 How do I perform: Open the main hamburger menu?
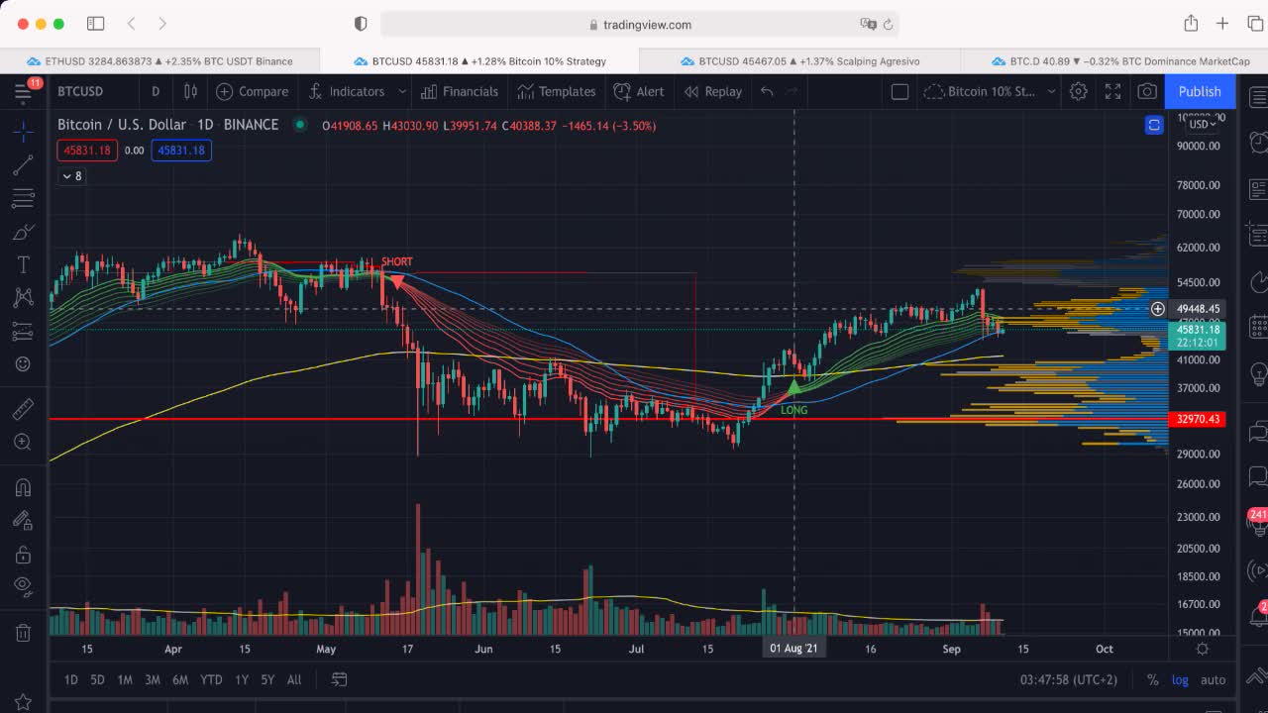(22, 92)
